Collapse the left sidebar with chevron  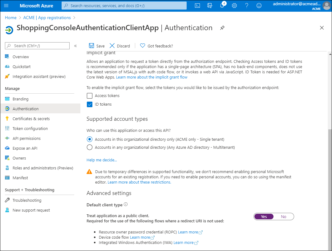coord(75,46)
